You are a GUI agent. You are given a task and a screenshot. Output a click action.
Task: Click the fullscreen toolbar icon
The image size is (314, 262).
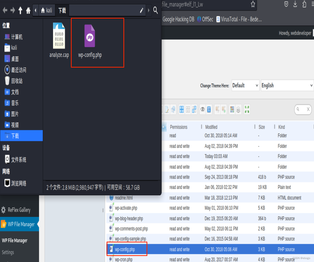pos(247,109)
